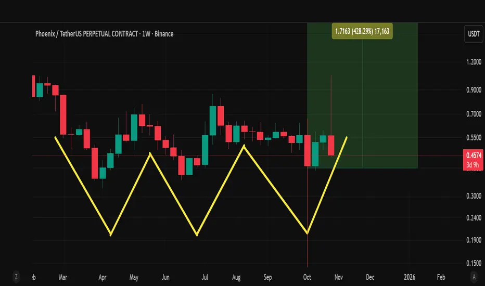Click the 0.9000 price axis label

[474, 90]
